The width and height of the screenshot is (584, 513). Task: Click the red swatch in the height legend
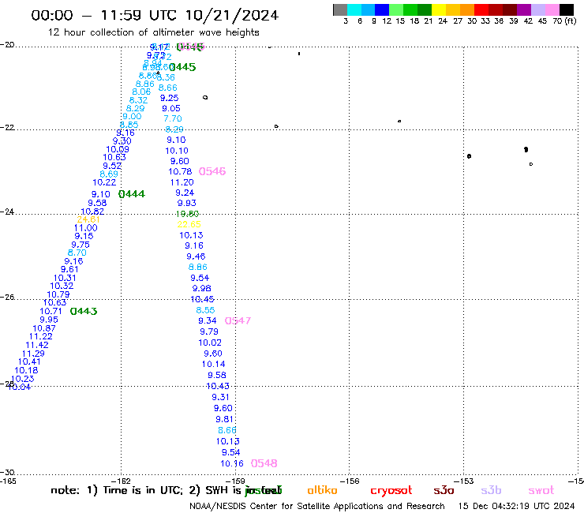coord(481,9)
